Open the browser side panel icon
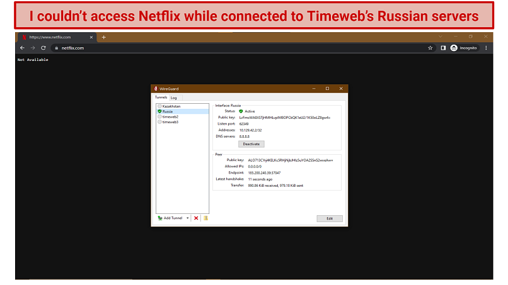Viewport: 508px width, 285px height. (443, 48)
